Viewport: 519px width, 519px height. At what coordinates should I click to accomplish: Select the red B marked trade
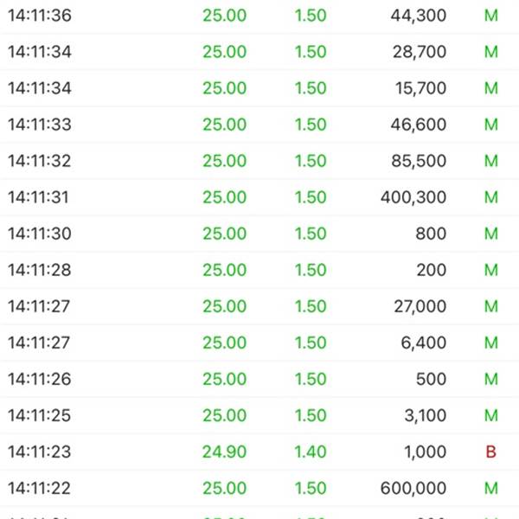point(259,452)
